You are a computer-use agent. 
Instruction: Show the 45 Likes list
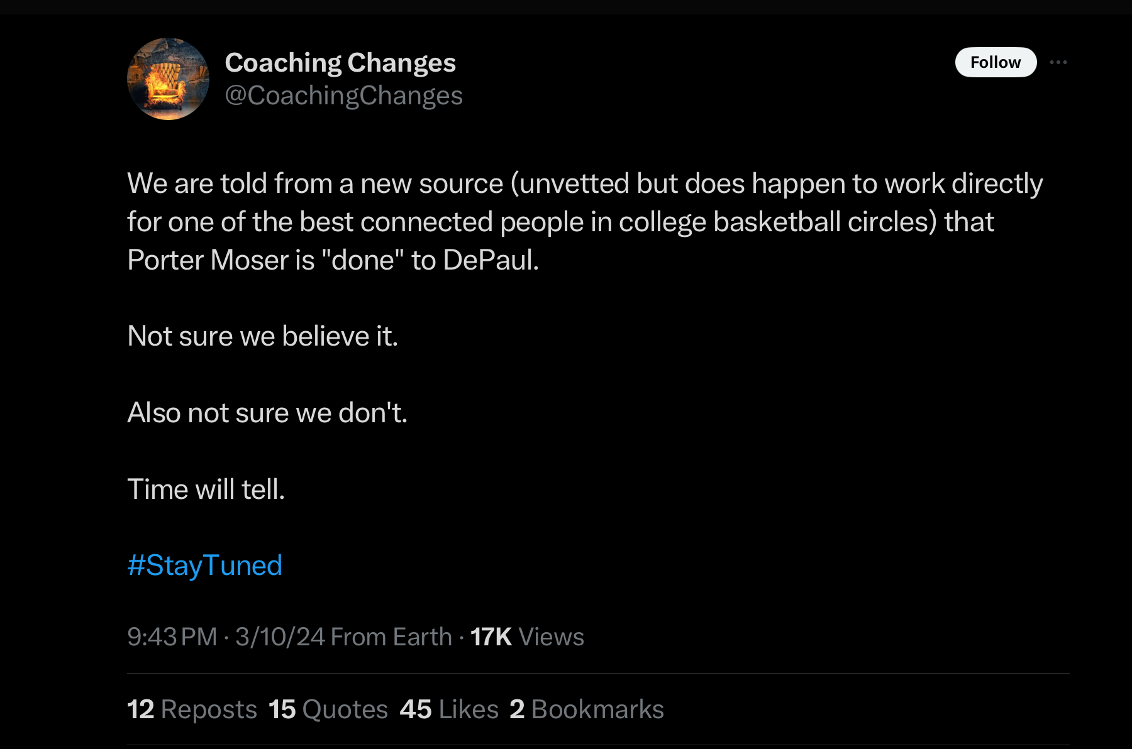pyautogui.click(x=448, y=709)
